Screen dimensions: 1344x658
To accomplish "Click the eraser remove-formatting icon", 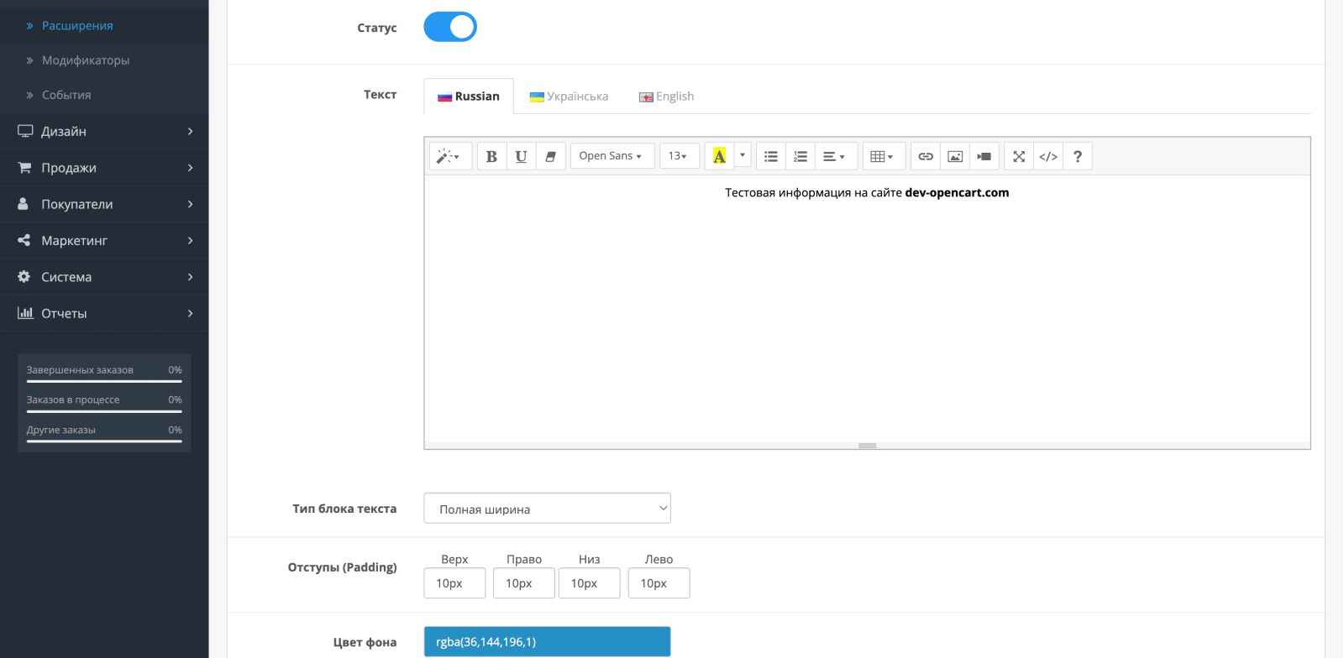I will (550, 156).
